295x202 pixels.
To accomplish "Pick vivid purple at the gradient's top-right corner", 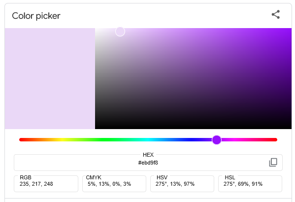I will pos(290,30).
